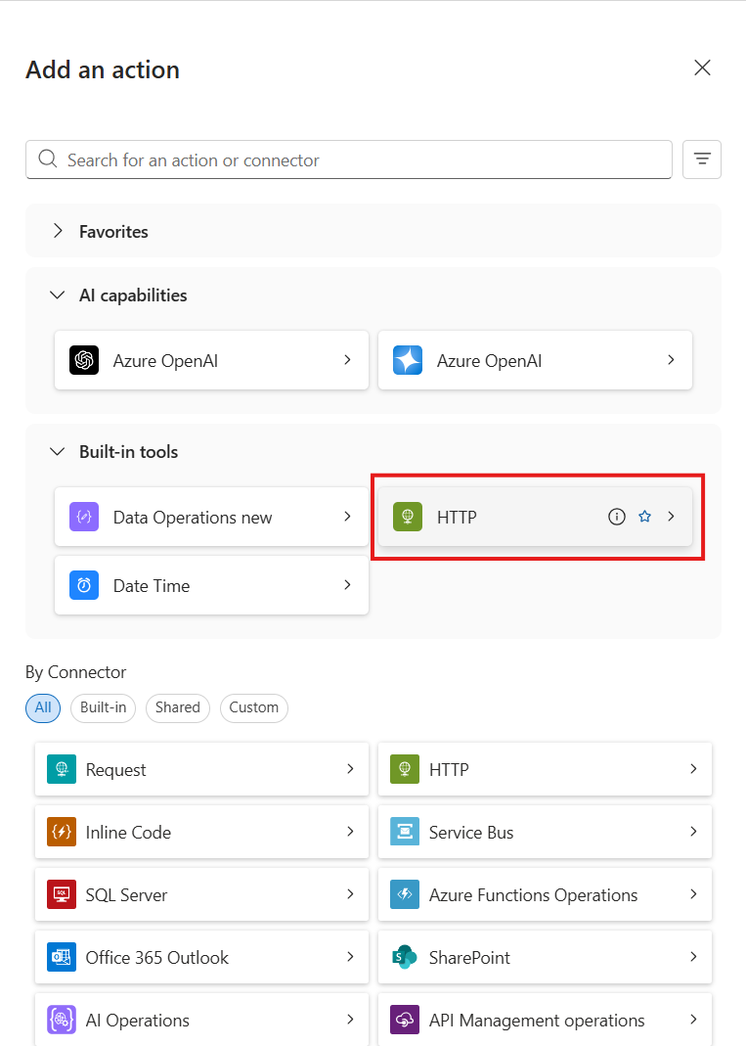Open the Request connector chevron
The width and height of the screenshot is (746, 1046).
coord(351,769)
